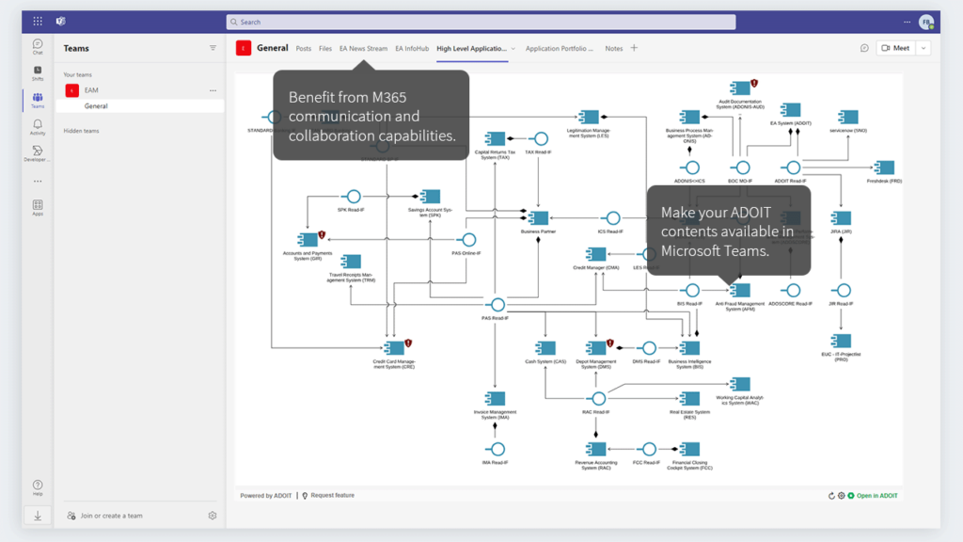This screenshot has width=963, height=542.
Task: Open the Shifts app icon
Action: 38,72
